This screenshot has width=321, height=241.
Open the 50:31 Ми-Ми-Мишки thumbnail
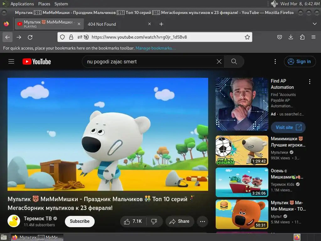(x=242, y=214)
